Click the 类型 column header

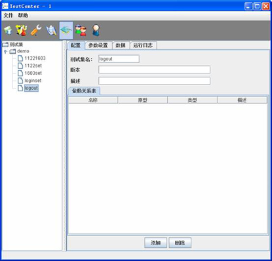tap(192, 100)
